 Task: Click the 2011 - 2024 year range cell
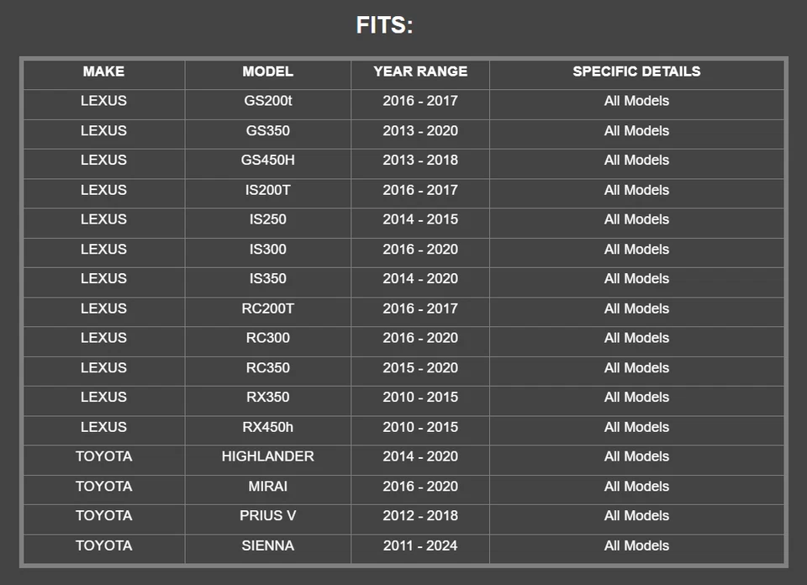(420, 545)
